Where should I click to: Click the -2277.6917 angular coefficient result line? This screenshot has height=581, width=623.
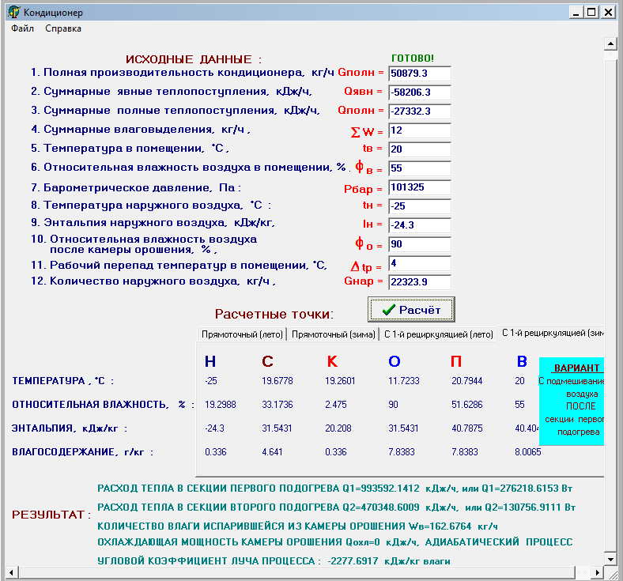coord(274,561)
